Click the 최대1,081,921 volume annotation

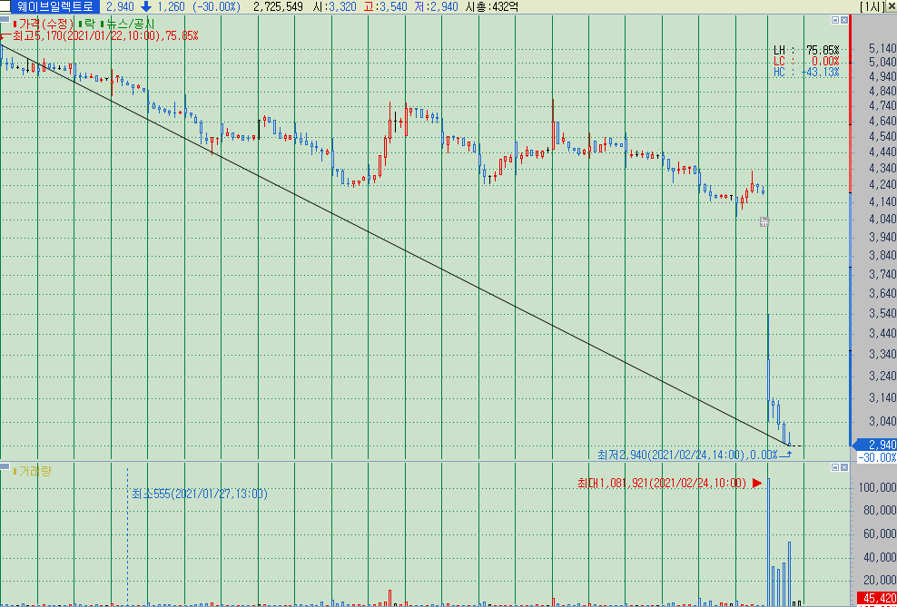pyautogui.click(x=662, y=484)
